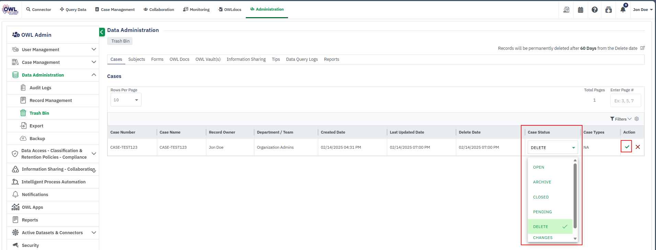Open Rows Per Page dropdown
The image size is (656, 250).
point(126,100)
